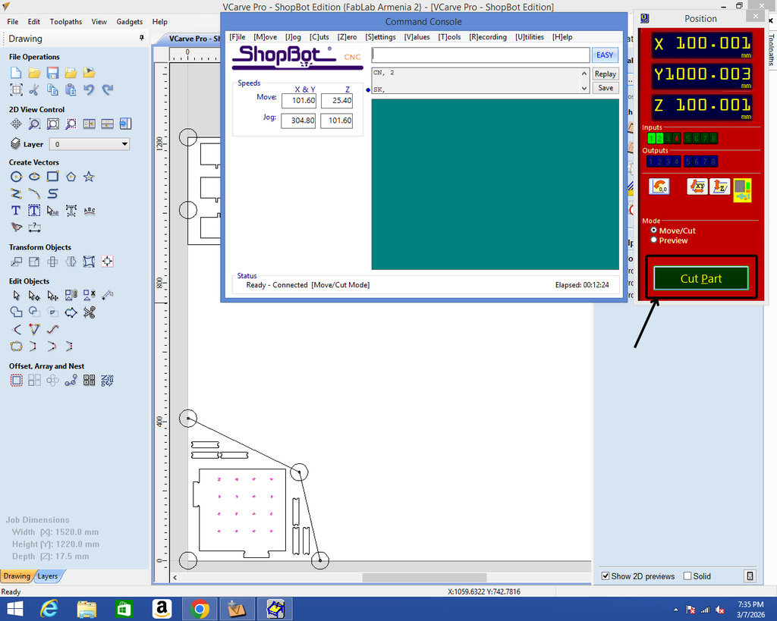Select the Pan view tool
The height and width of the screenshot is (621, 777).
(x=16, y=124)
